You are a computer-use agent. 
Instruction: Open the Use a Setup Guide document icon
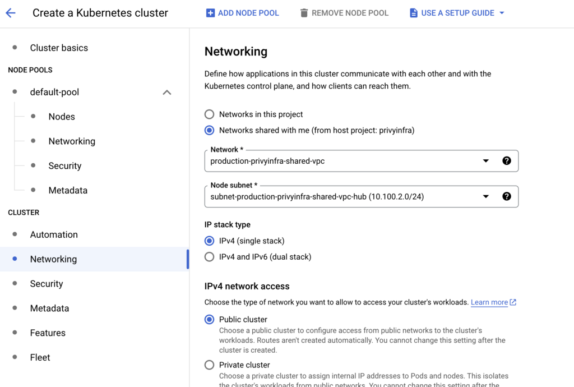click(413, 12)
